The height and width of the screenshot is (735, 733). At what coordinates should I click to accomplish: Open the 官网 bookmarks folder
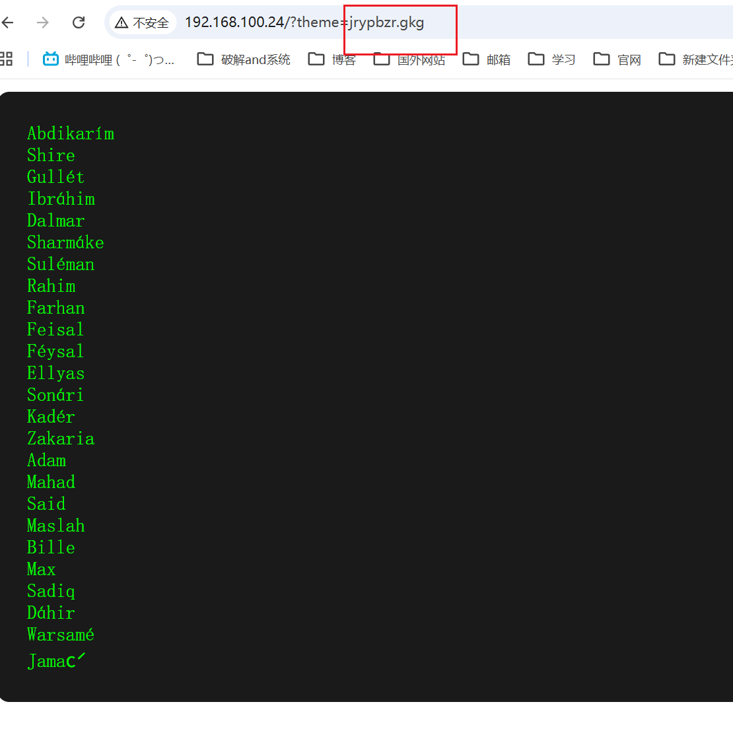tap(617, 59)
